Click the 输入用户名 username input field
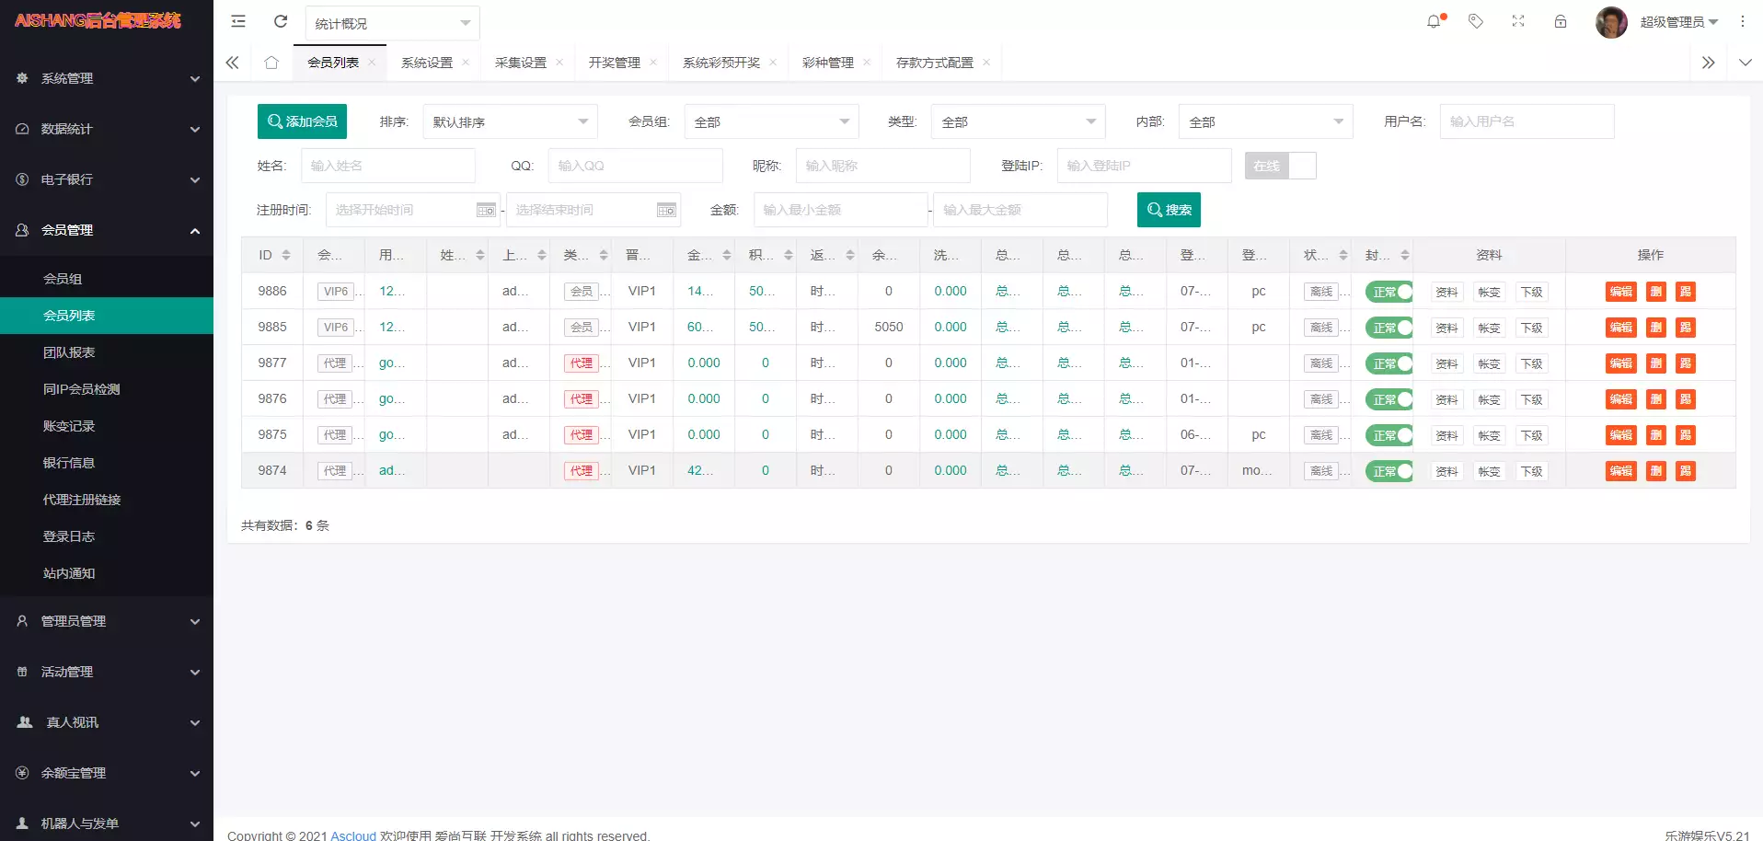Screen dimensions: 1763x841 coord(1527,121)
